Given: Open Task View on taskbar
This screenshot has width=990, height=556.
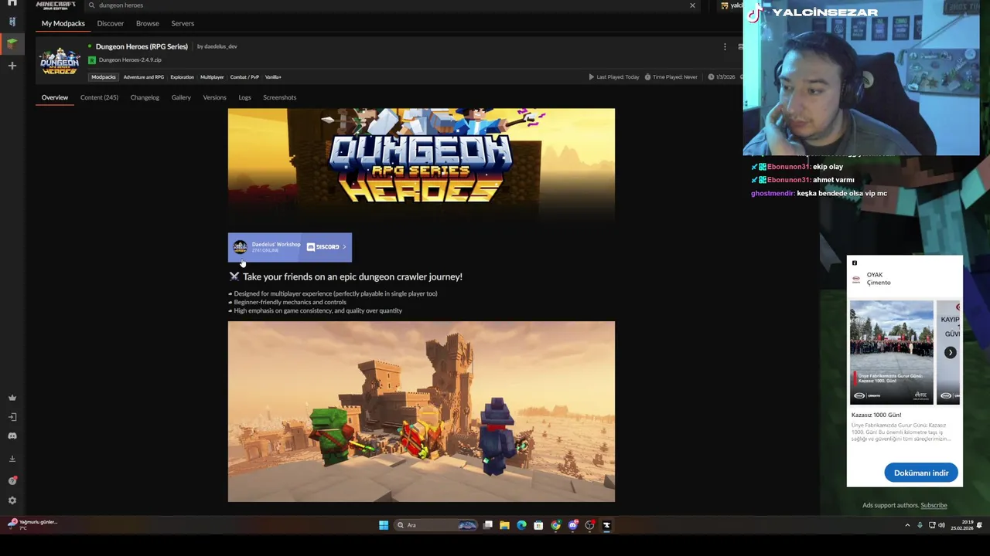Looking at the screenshot, I should pos(488,525).
